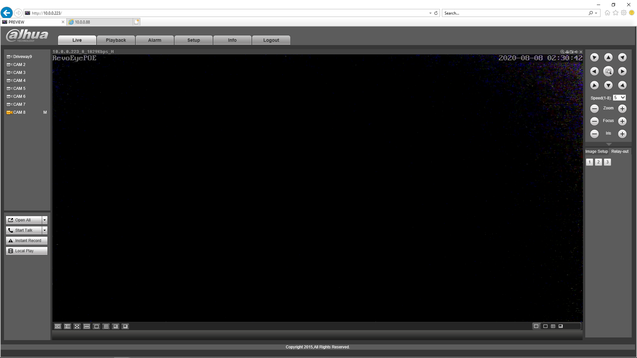The height and width of the screenshot is (358, 637).
Task: Click the HD image quality icon
Action: point(58,327)
